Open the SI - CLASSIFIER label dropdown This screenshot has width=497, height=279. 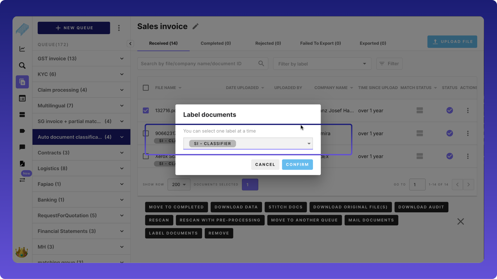tap(309, 144)
